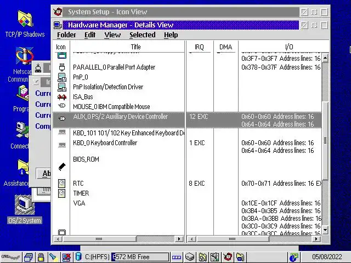Image resolution: width=351 pixels, height=263 pixels.
Task: Click the tray selector icon in WarpCenter
Action: pos(177,257)
